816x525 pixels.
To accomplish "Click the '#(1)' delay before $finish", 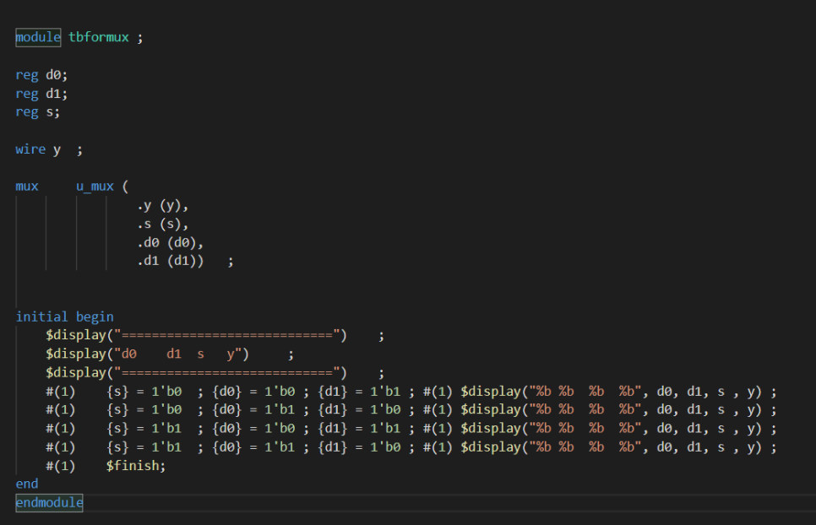I will (60, 466).
